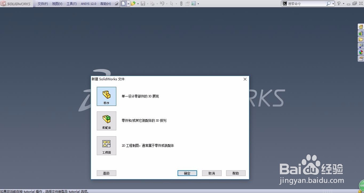
Task: Click the Select cursor tool icon
Action: [171, 4]
